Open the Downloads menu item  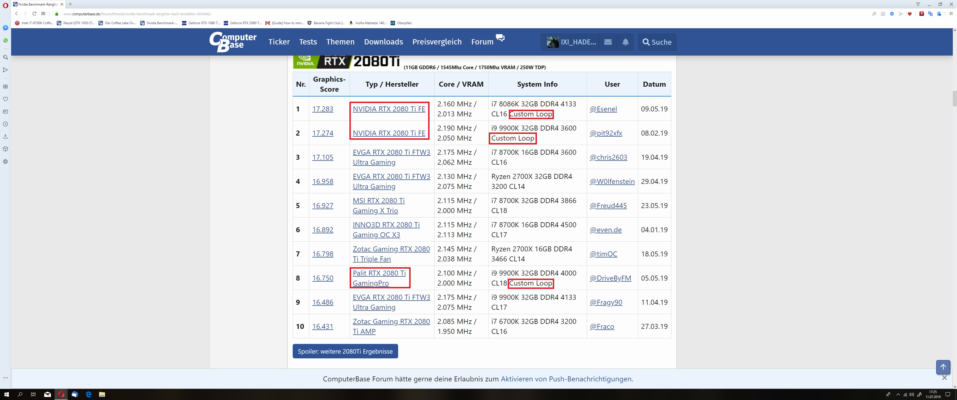click(383, 42)
